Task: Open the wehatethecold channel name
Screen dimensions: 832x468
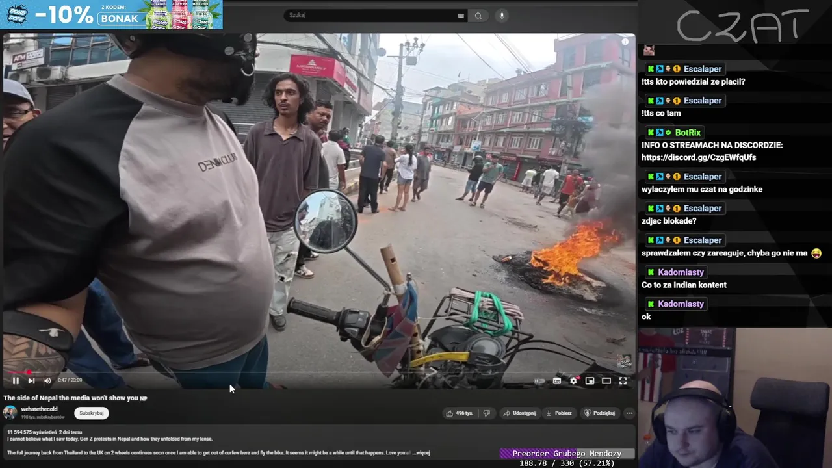Action: pos(39,409)
